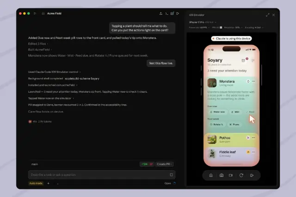Click the 'Test this flow live.' message bubble

pos(161,63)
